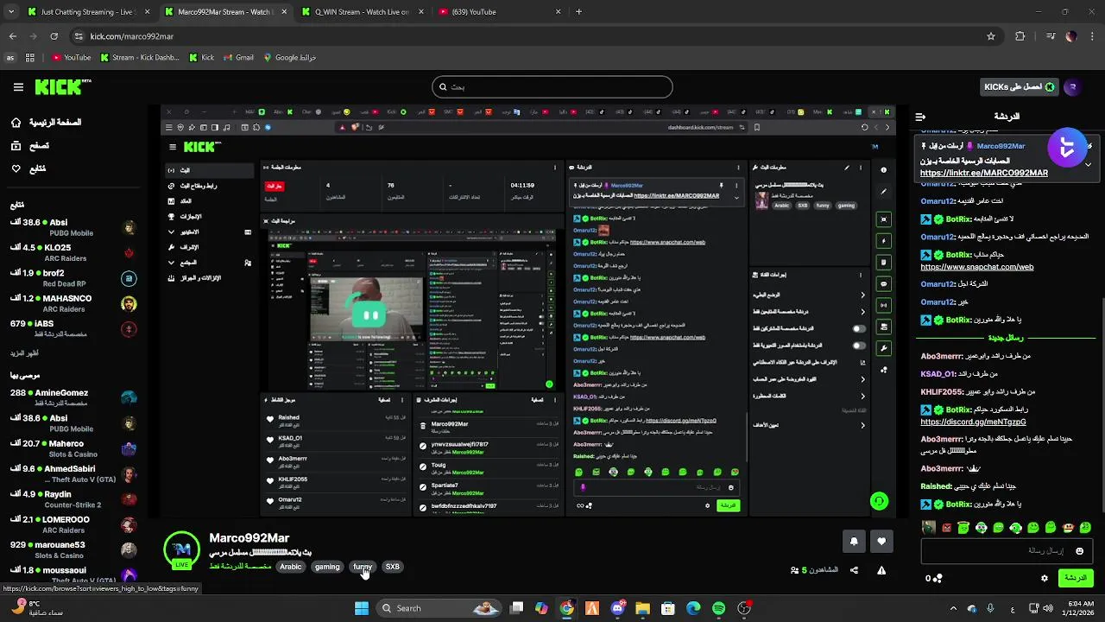This screenshot has width=1105, height=622.
Task: Open Raydin Counter-Strike 2 channel
Action: [73, 499]
